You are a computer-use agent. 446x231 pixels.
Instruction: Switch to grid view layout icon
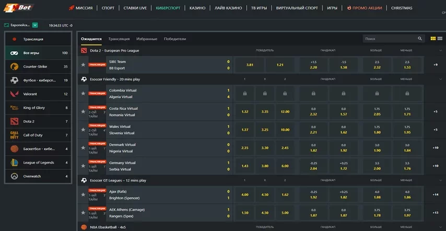(x=433, y=39)
